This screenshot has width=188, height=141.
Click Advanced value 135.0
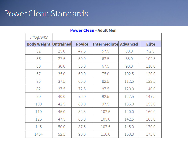129,104
